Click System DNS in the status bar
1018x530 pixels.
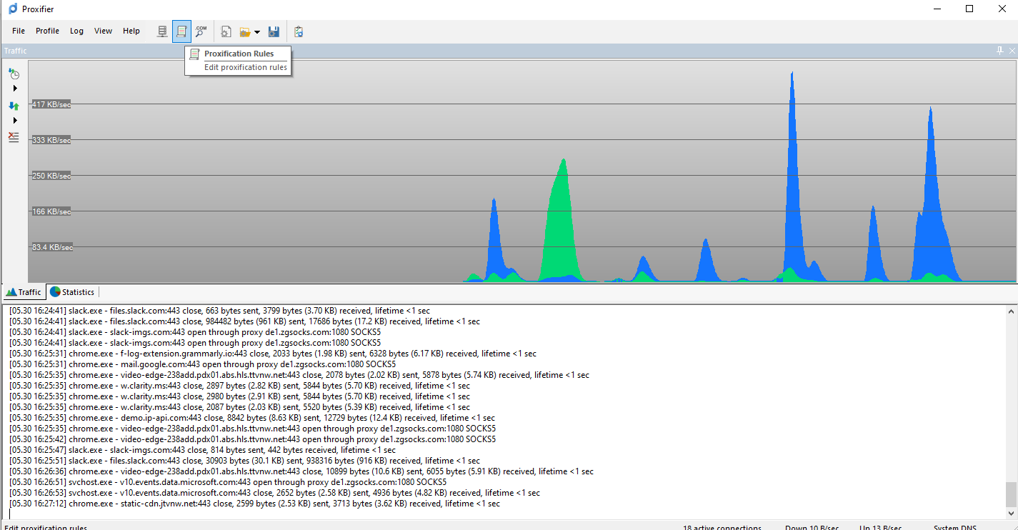957,527
